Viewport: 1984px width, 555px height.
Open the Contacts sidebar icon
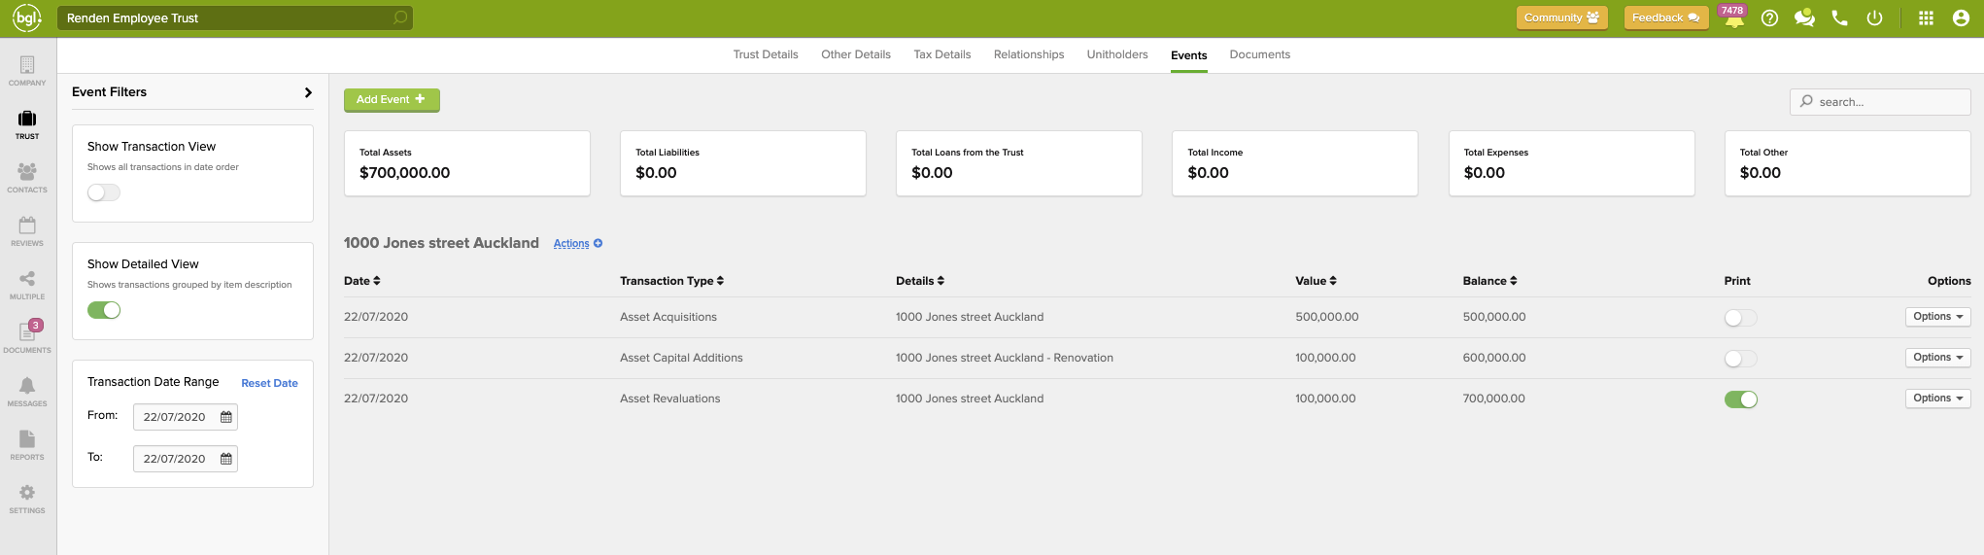tap(27, 177)
